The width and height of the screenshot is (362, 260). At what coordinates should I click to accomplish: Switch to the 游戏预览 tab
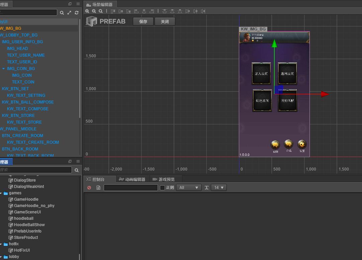click(x=164, y=180)
